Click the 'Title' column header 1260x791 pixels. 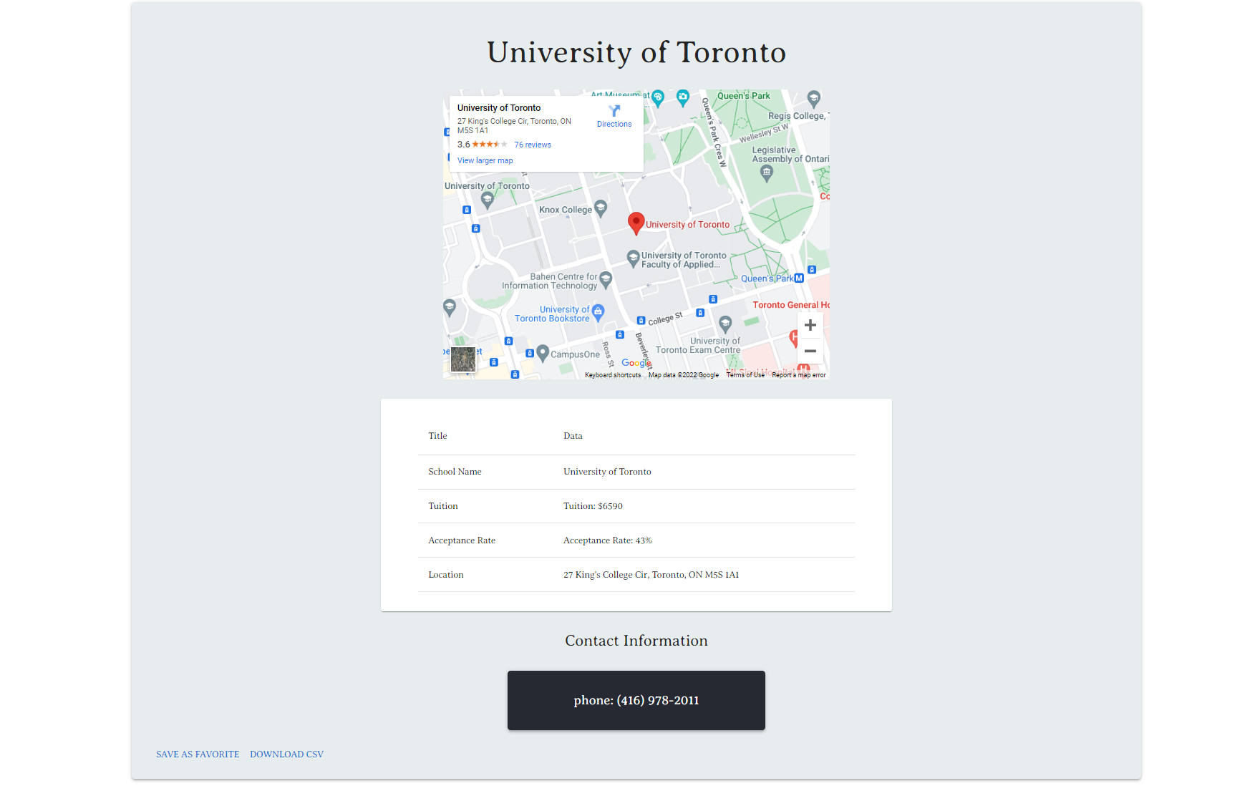(485, 436)
